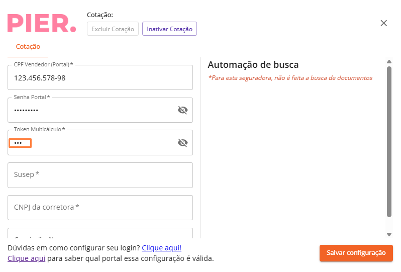Reveal the Token Multicálculo value

[182, 143]
